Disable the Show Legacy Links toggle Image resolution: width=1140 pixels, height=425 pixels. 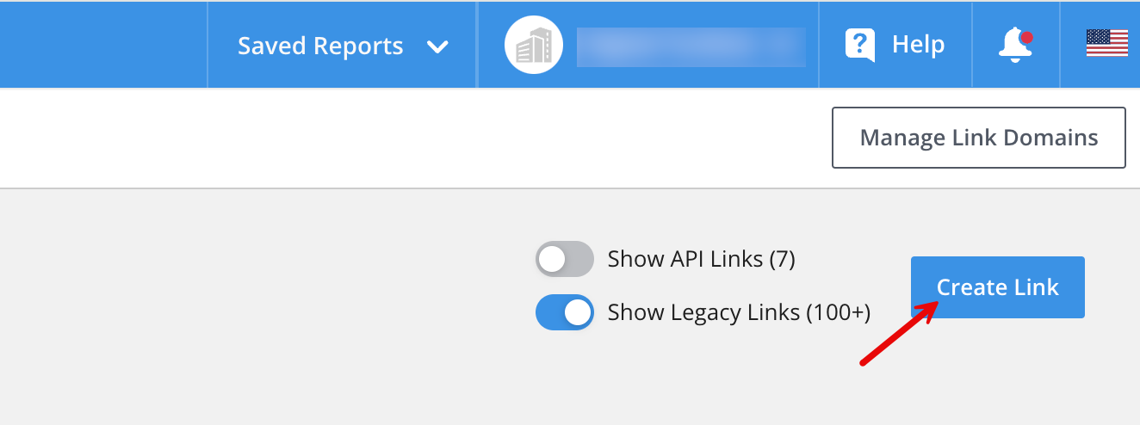(x=565, y=312)
